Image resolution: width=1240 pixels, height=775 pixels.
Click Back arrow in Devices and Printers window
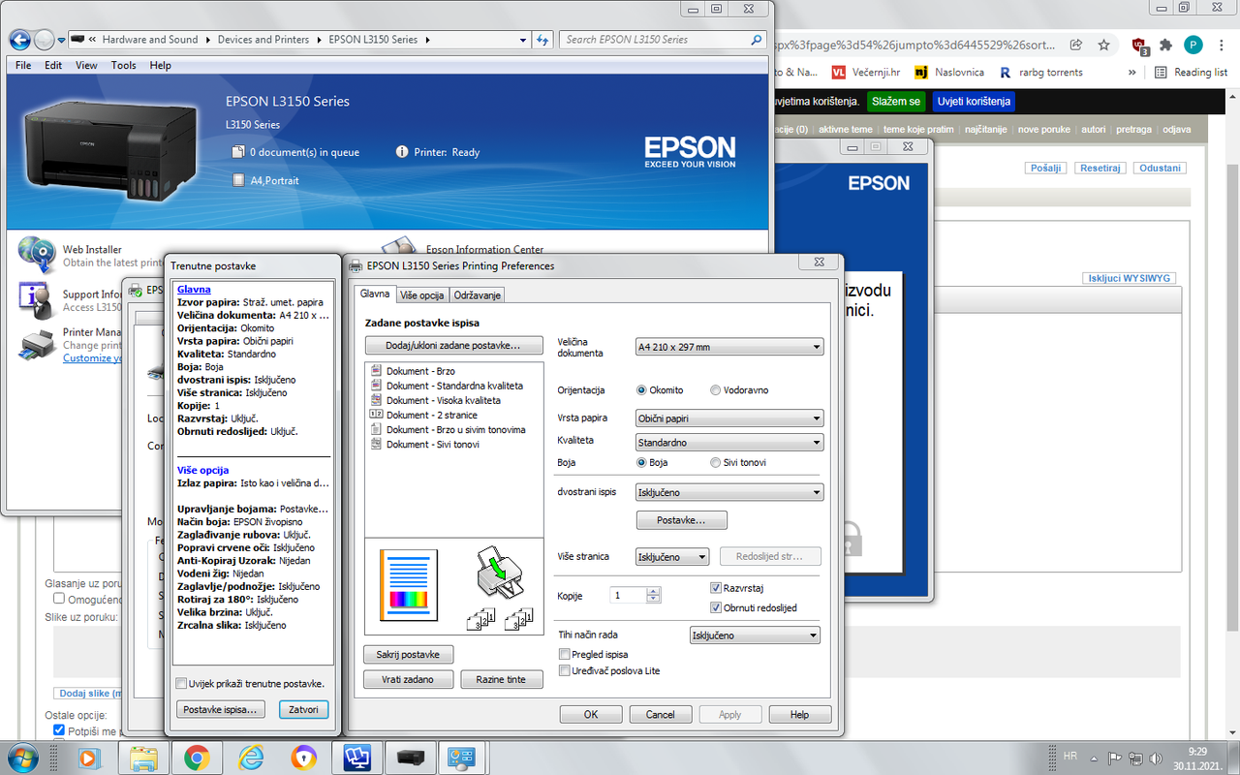click(19, 40)
